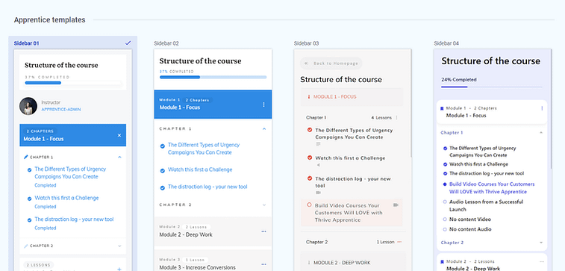565x271 pixels.
Task: Toggle red check on The distraction log lesson
Action: click(310, 178)
